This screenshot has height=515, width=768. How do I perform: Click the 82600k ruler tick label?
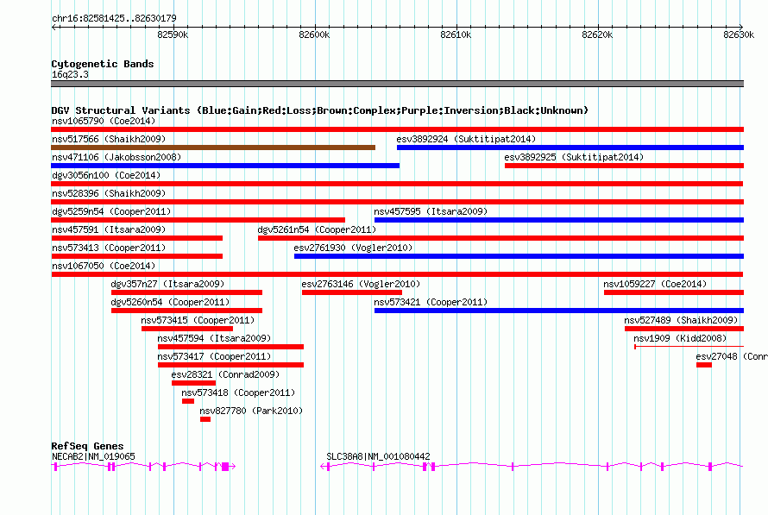(314, 35)
